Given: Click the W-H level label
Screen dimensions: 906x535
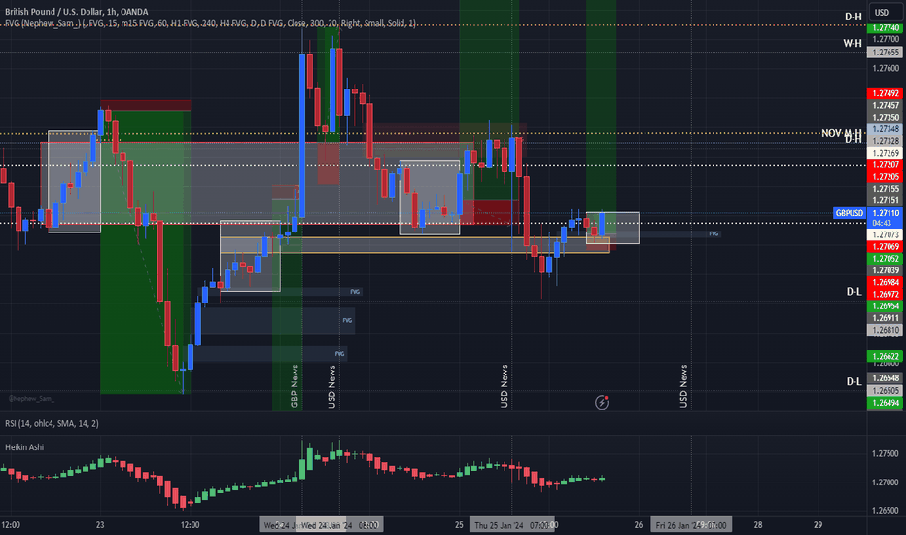Looking at the screenshot, I should [853, 43].
